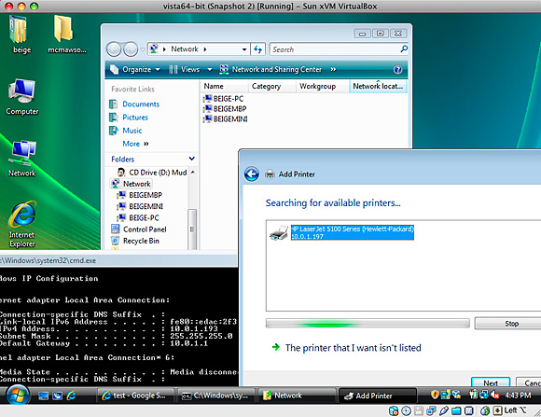
Task: Click the Windows Start orb
Action: tap(17, 396)
